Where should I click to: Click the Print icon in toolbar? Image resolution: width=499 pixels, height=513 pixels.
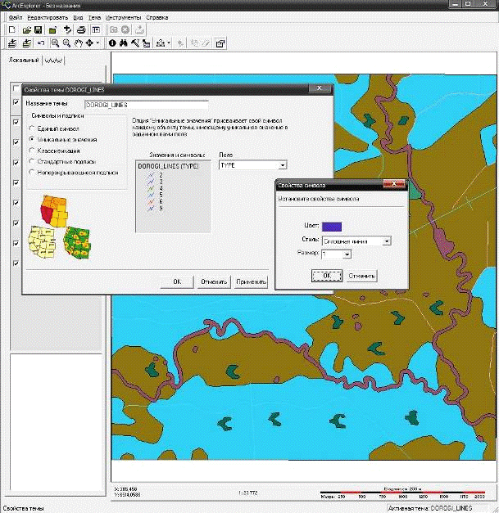click(81, 29)
